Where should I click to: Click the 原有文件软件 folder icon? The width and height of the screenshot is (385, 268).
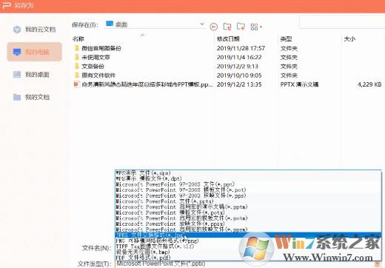77,75
